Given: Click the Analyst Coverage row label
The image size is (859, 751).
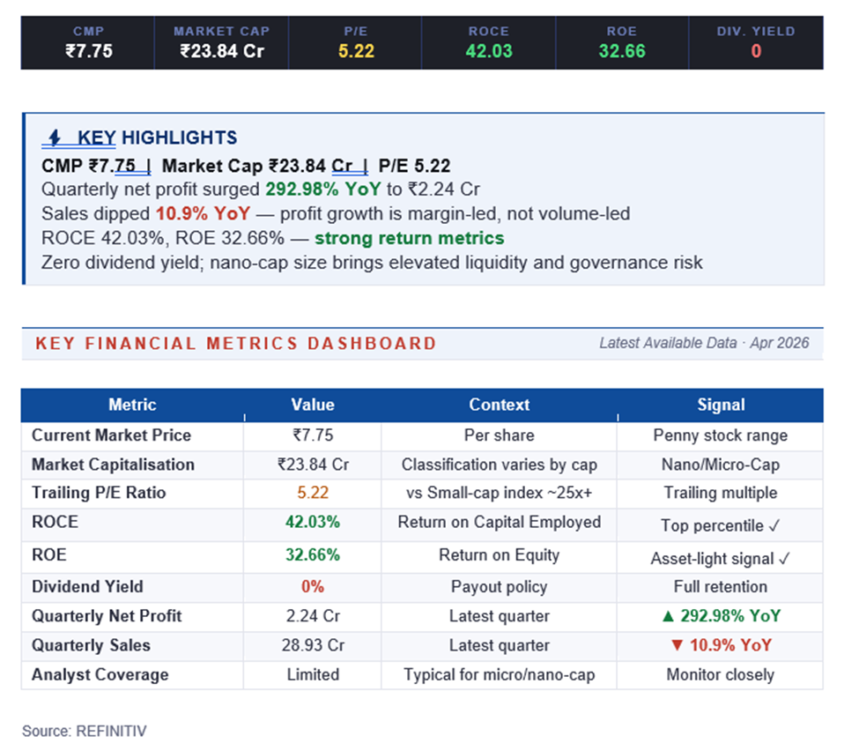Looking at the screenshot, I should point(100,674).
